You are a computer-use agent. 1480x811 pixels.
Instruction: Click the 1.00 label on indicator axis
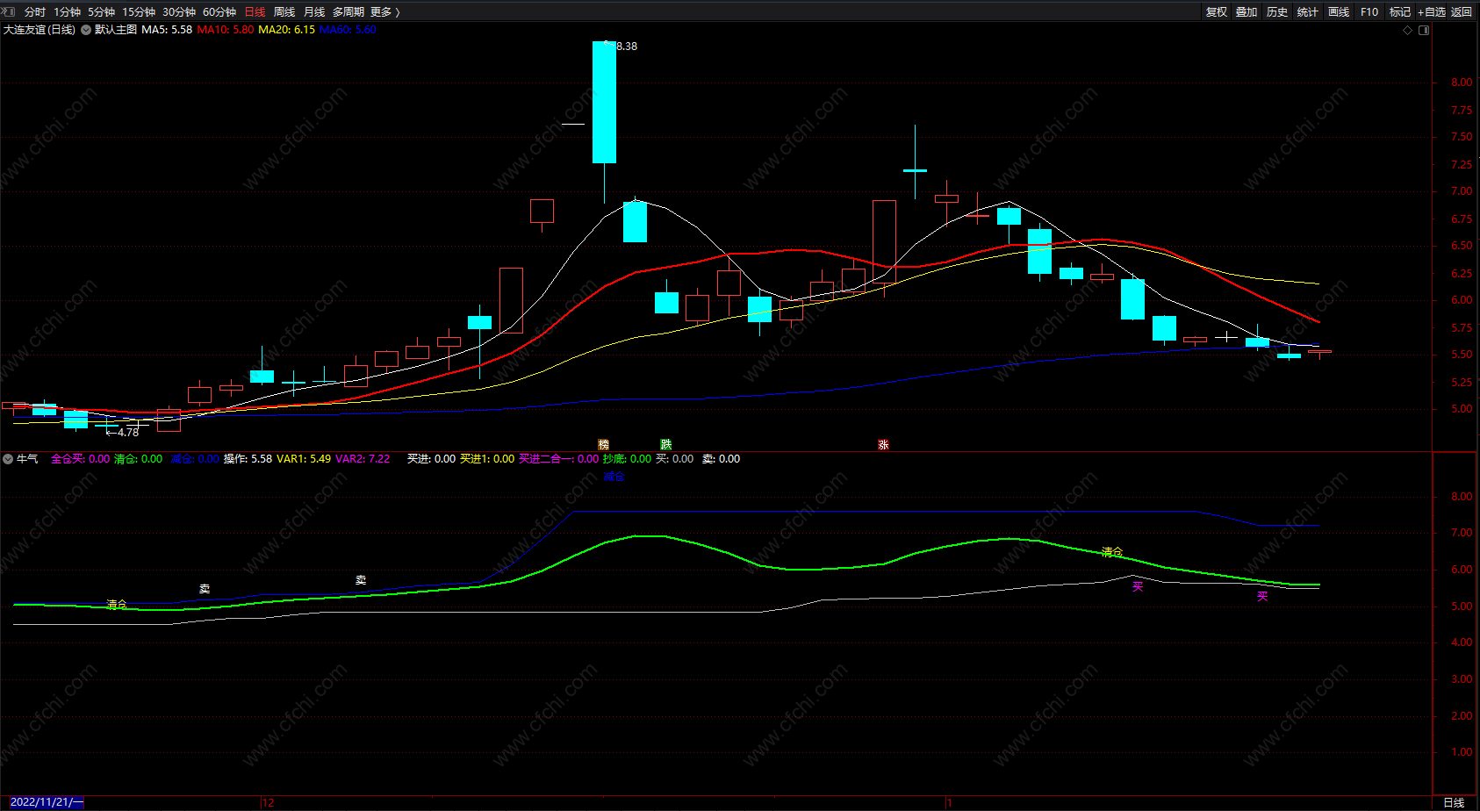pos(1462,752)
